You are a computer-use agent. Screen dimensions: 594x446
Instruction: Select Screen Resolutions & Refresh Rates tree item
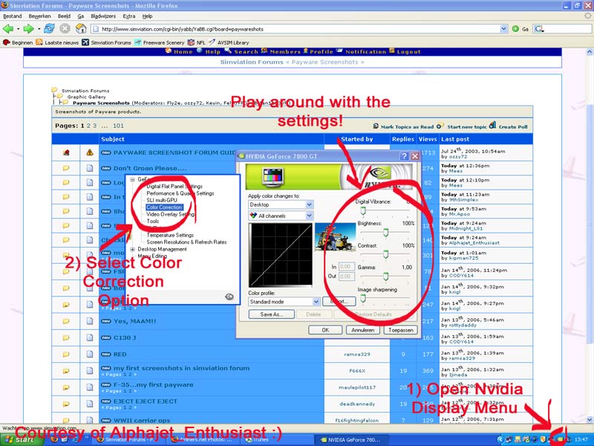(186, 242)
